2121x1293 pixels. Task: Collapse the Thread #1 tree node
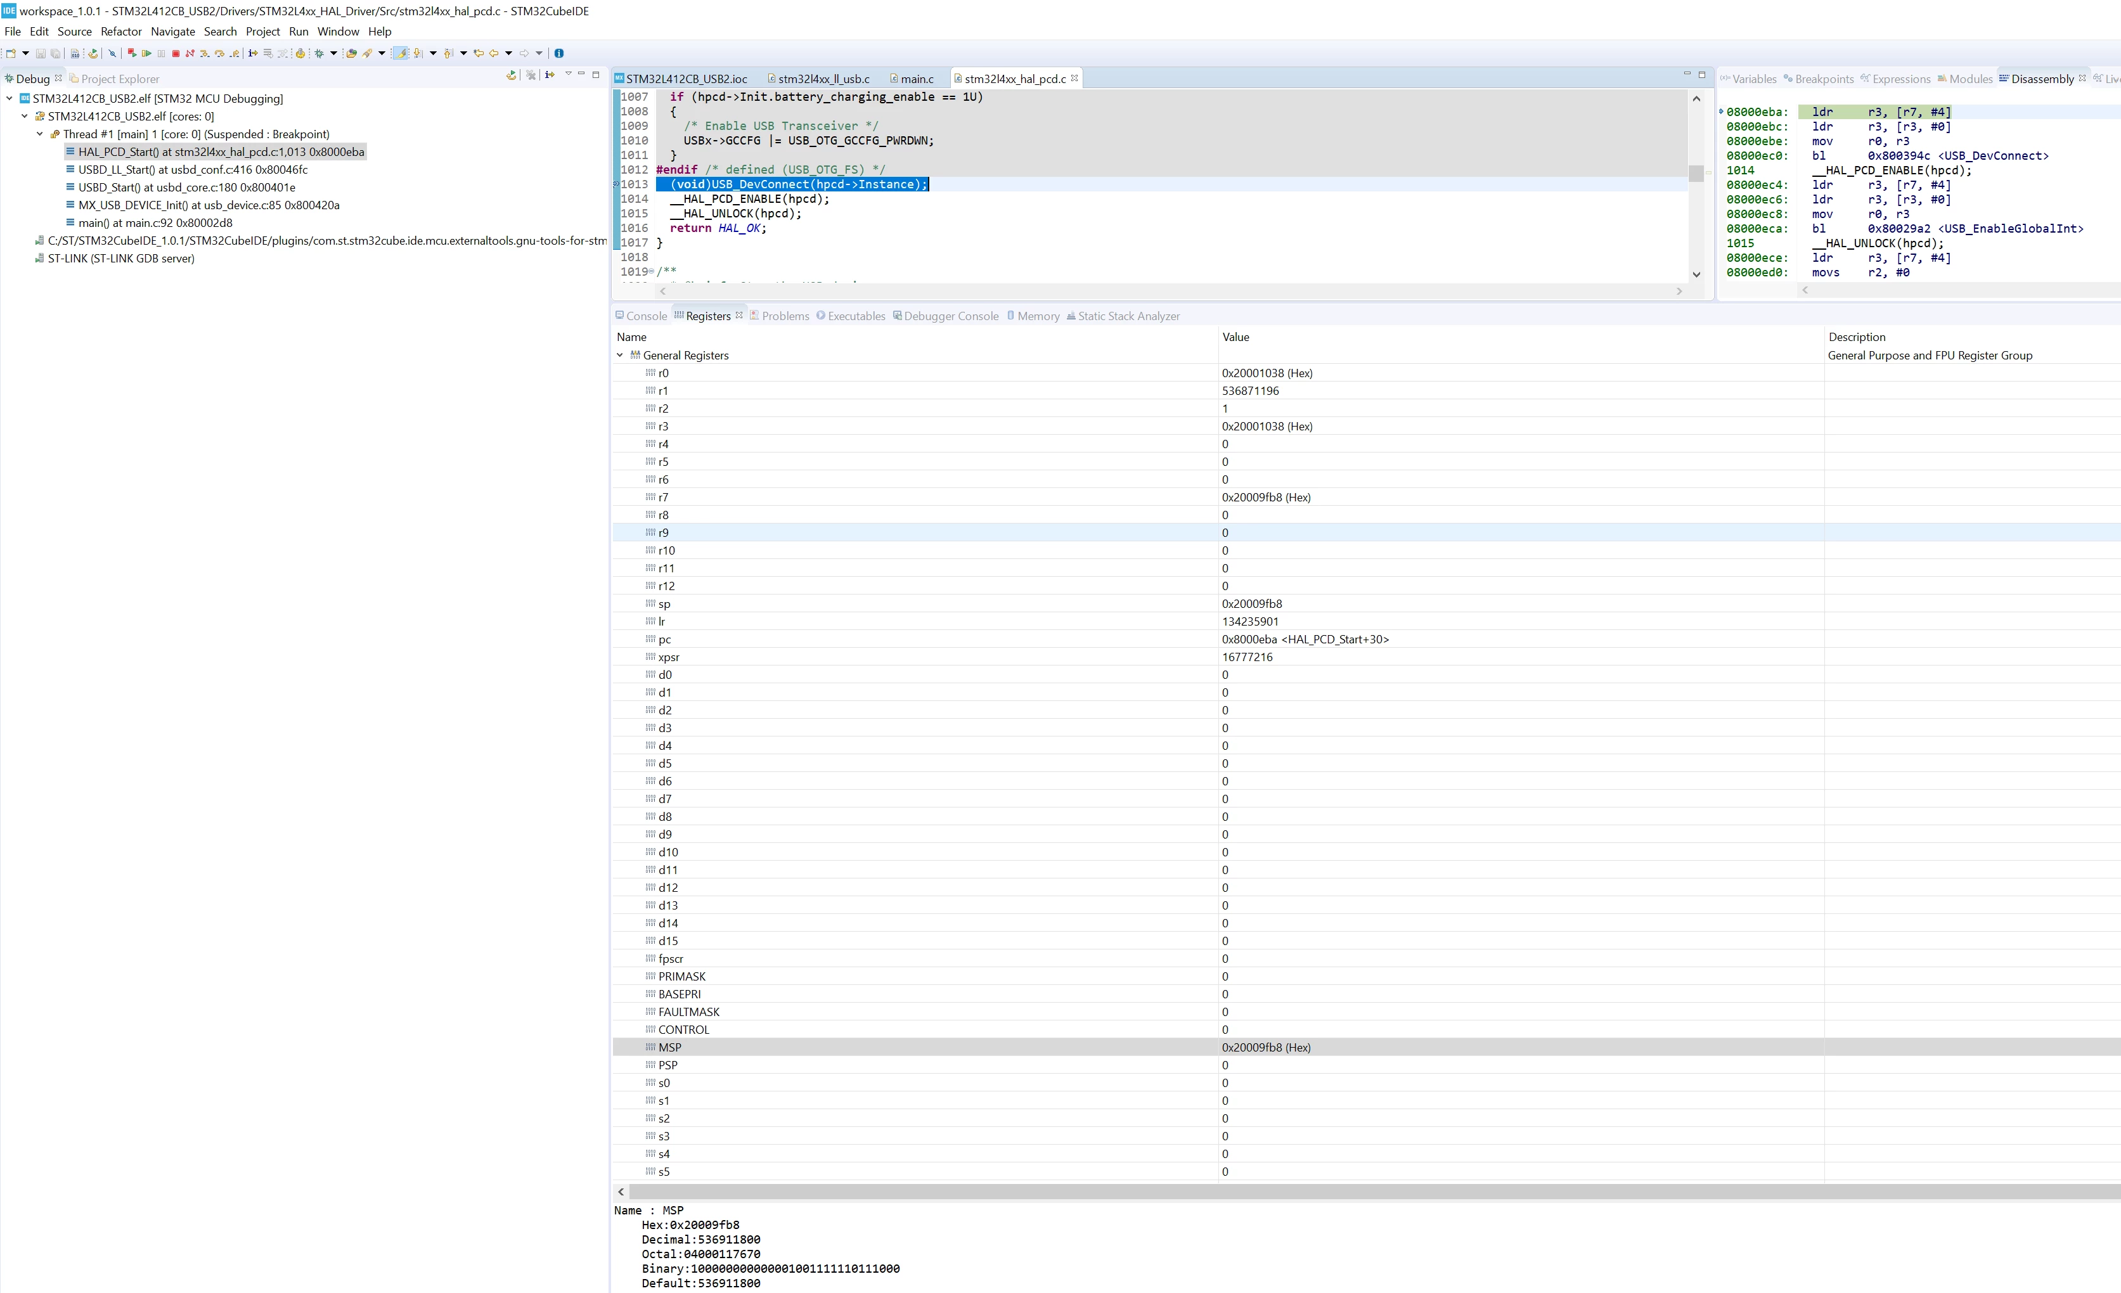click(x=39, y=134)
